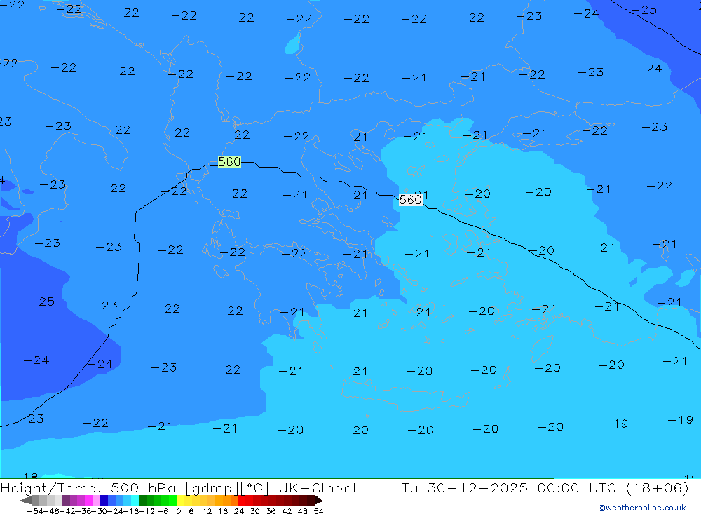Click the yellow legend segment at 0
The height and width of the screenshot is (514, 701).
click(181, 500)
